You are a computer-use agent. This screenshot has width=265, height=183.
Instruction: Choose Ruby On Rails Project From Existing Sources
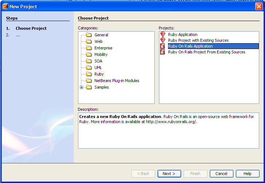pyautogui.click(x=207, y=52)
